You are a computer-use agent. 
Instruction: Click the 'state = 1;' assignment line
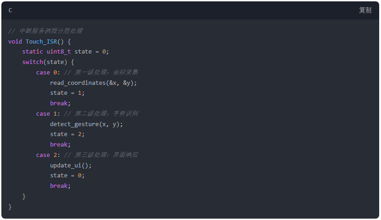pyautogui.click(x=68, y=93)
